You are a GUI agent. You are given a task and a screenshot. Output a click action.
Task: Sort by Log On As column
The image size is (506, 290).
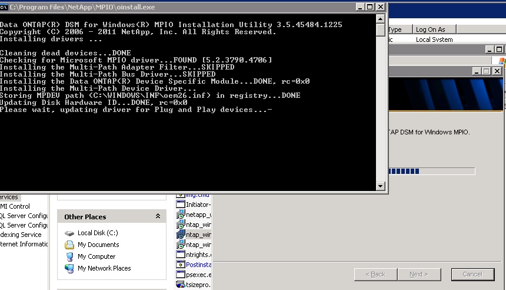coord(434,29)
